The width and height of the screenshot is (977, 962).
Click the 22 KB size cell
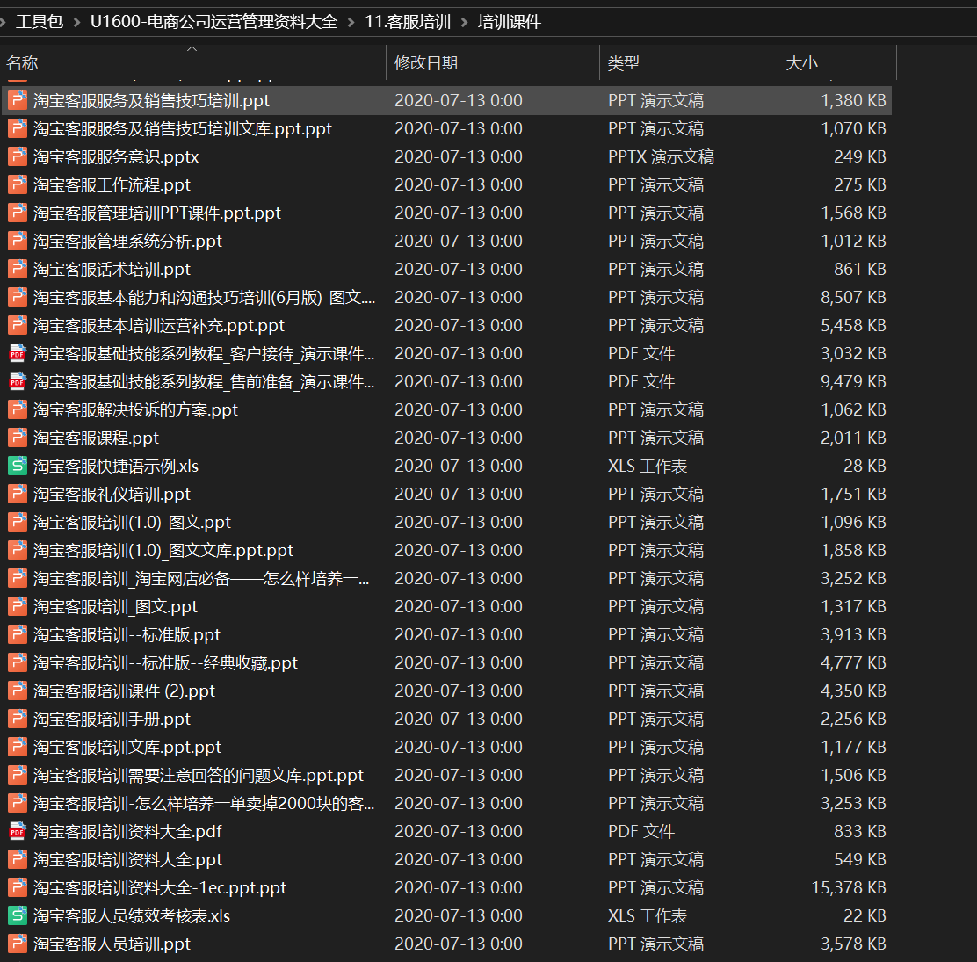865,916
